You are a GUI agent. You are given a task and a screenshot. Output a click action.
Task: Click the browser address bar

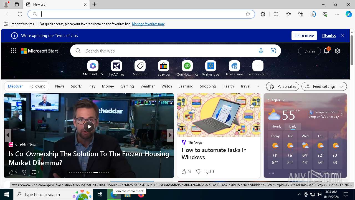[x=141, y=14]
